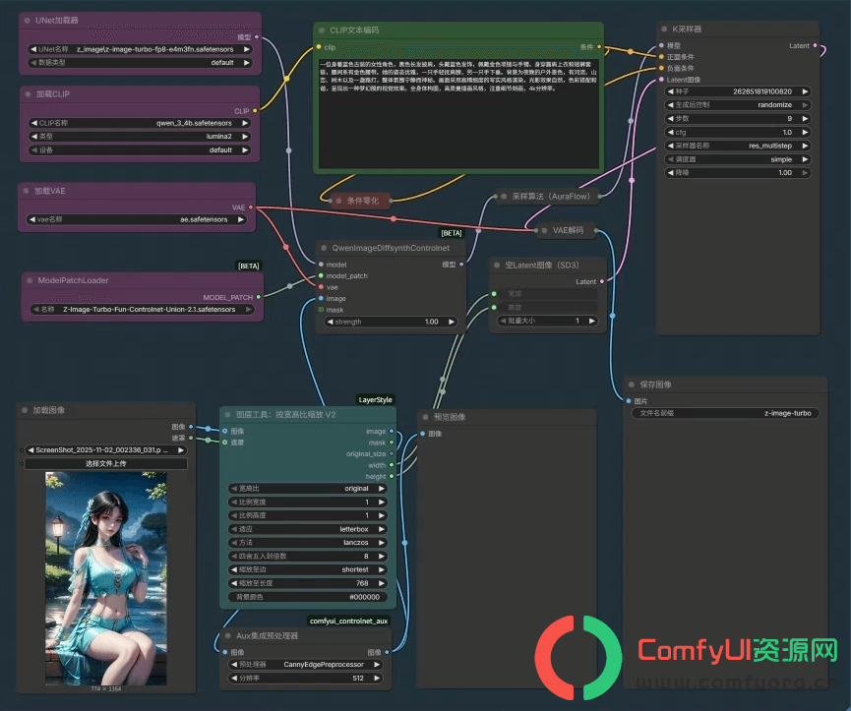Open the CLIP名称 qwen_3_4b dropdown
Screen dimensions: 851x711
pos(140,123)
